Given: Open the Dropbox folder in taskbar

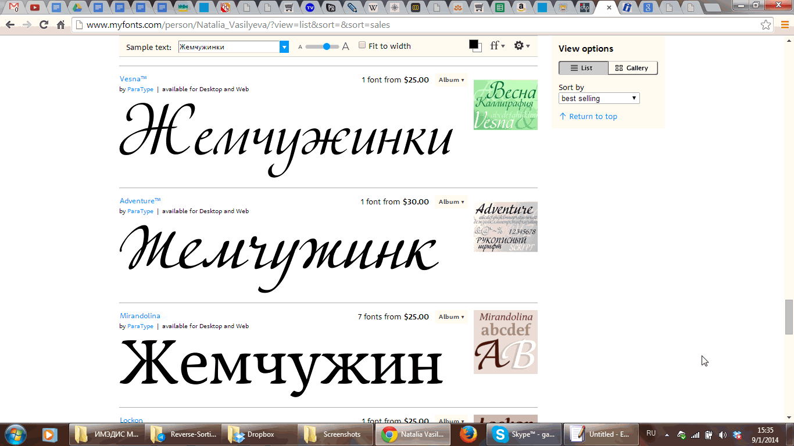Looking at the screenshot, I should click(x=260, y=434).
